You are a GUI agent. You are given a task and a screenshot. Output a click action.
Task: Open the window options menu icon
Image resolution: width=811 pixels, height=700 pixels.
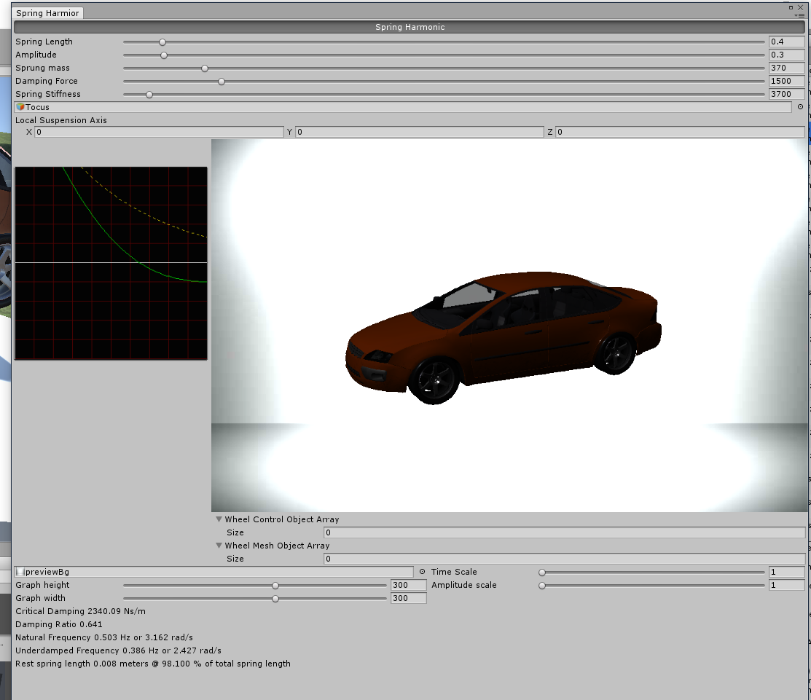pos(799,15)
